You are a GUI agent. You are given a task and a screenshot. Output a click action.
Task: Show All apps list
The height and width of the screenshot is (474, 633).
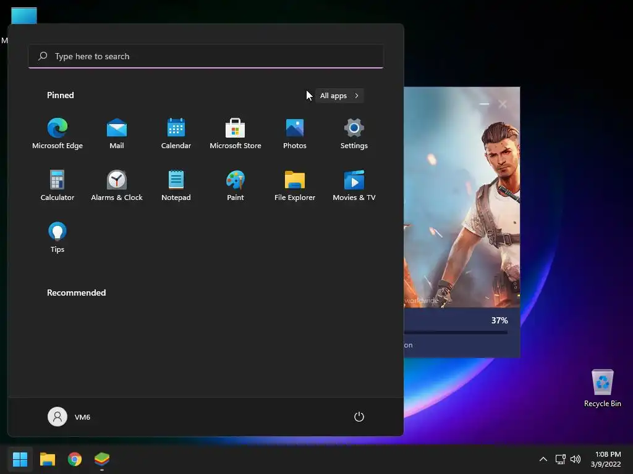coord(339,96)
